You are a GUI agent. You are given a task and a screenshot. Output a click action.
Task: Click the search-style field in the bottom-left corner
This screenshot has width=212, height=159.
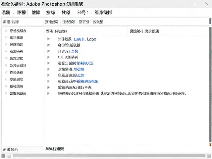(22, 149)
